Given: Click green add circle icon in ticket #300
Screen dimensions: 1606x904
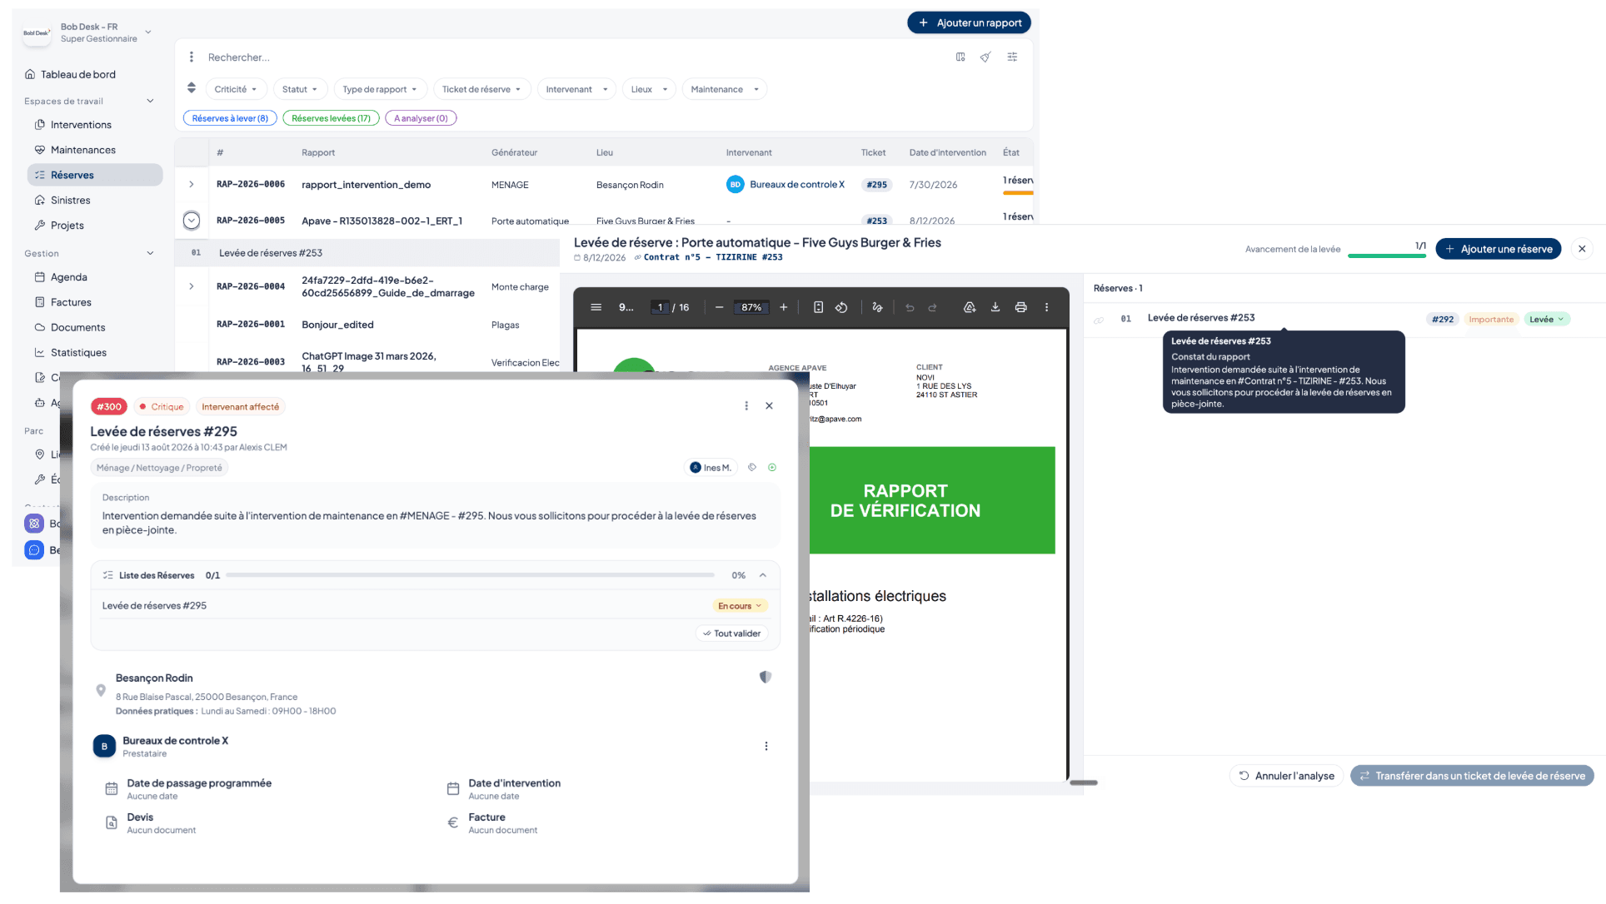Looking at the screenshot, I should (x=772, y=467).
